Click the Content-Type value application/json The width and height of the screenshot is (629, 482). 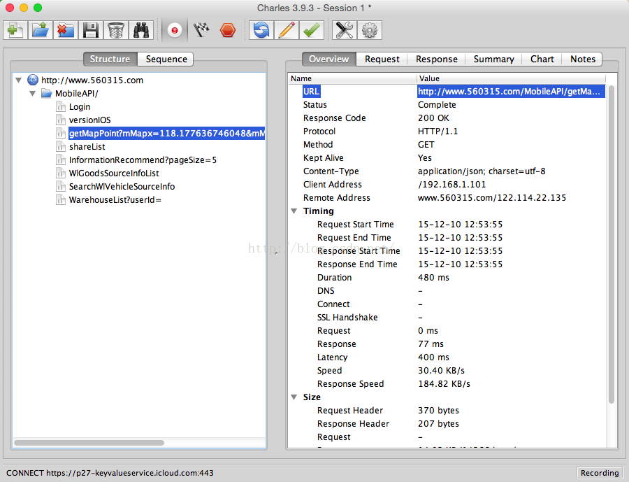482,171
